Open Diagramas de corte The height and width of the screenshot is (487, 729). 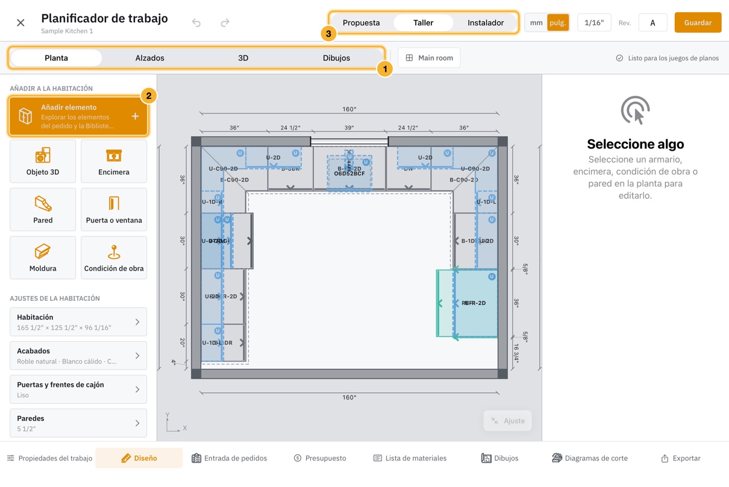(590, 458)
